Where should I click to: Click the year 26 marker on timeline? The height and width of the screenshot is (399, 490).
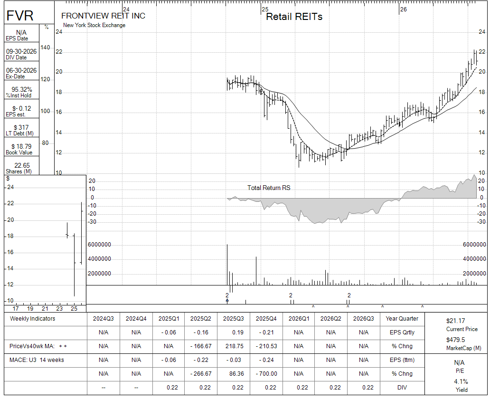[x=404, y=9]
